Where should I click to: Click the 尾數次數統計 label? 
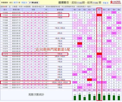(36, 95)
